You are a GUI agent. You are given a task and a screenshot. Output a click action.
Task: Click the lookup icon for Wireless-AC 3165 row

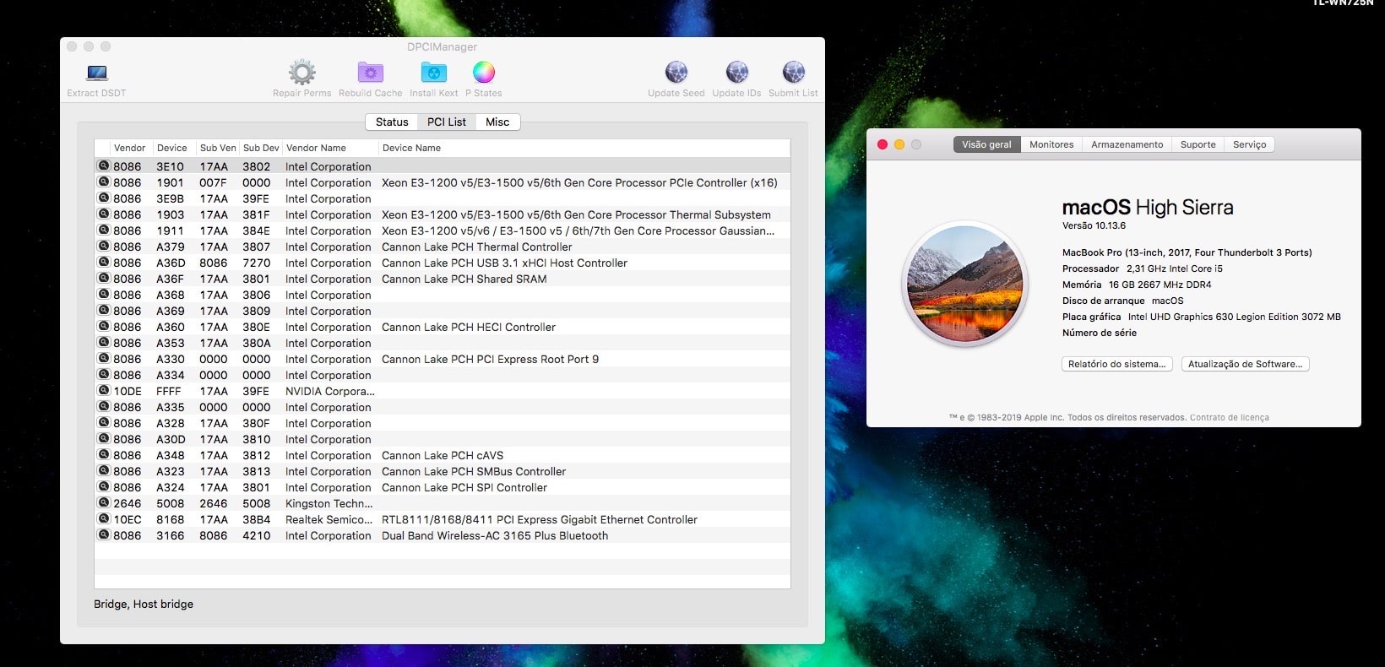pos(104,535)
